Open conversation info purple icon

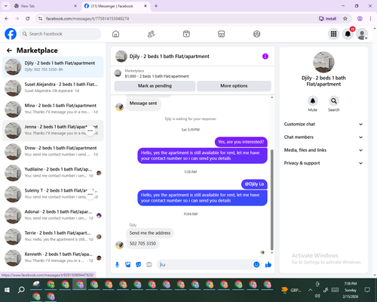pyautogui.click(x=265, y=57)
